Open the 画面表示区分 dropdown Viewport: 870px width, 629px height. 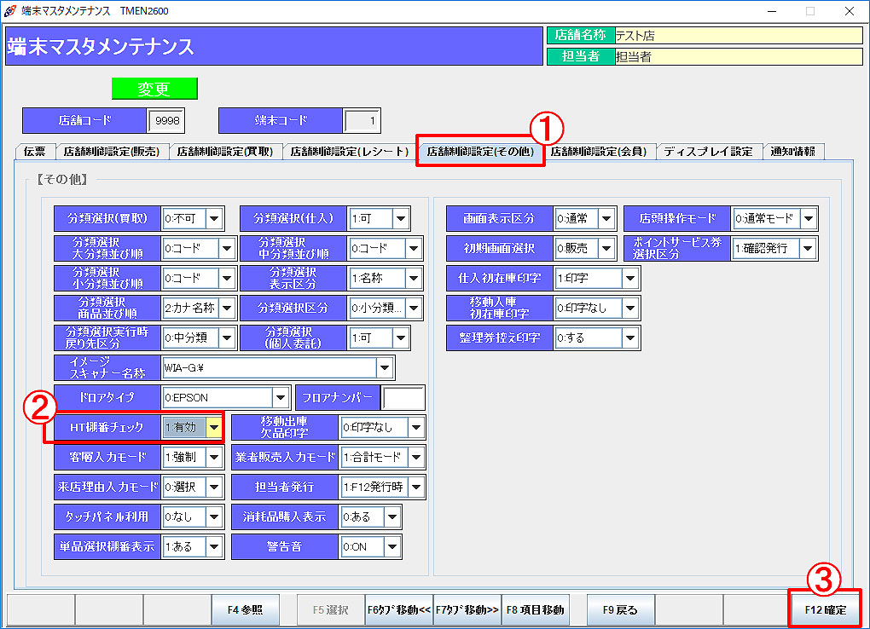click(x=606, y=219)
